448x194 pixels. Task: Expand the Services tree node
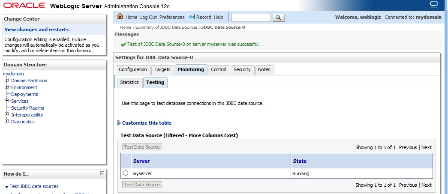click(x=6, y=101)
